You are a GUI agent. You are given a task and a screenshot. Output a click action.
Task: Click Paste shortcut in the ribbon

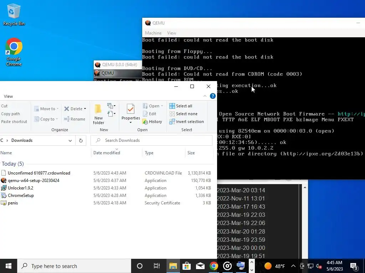pos(14,122)
